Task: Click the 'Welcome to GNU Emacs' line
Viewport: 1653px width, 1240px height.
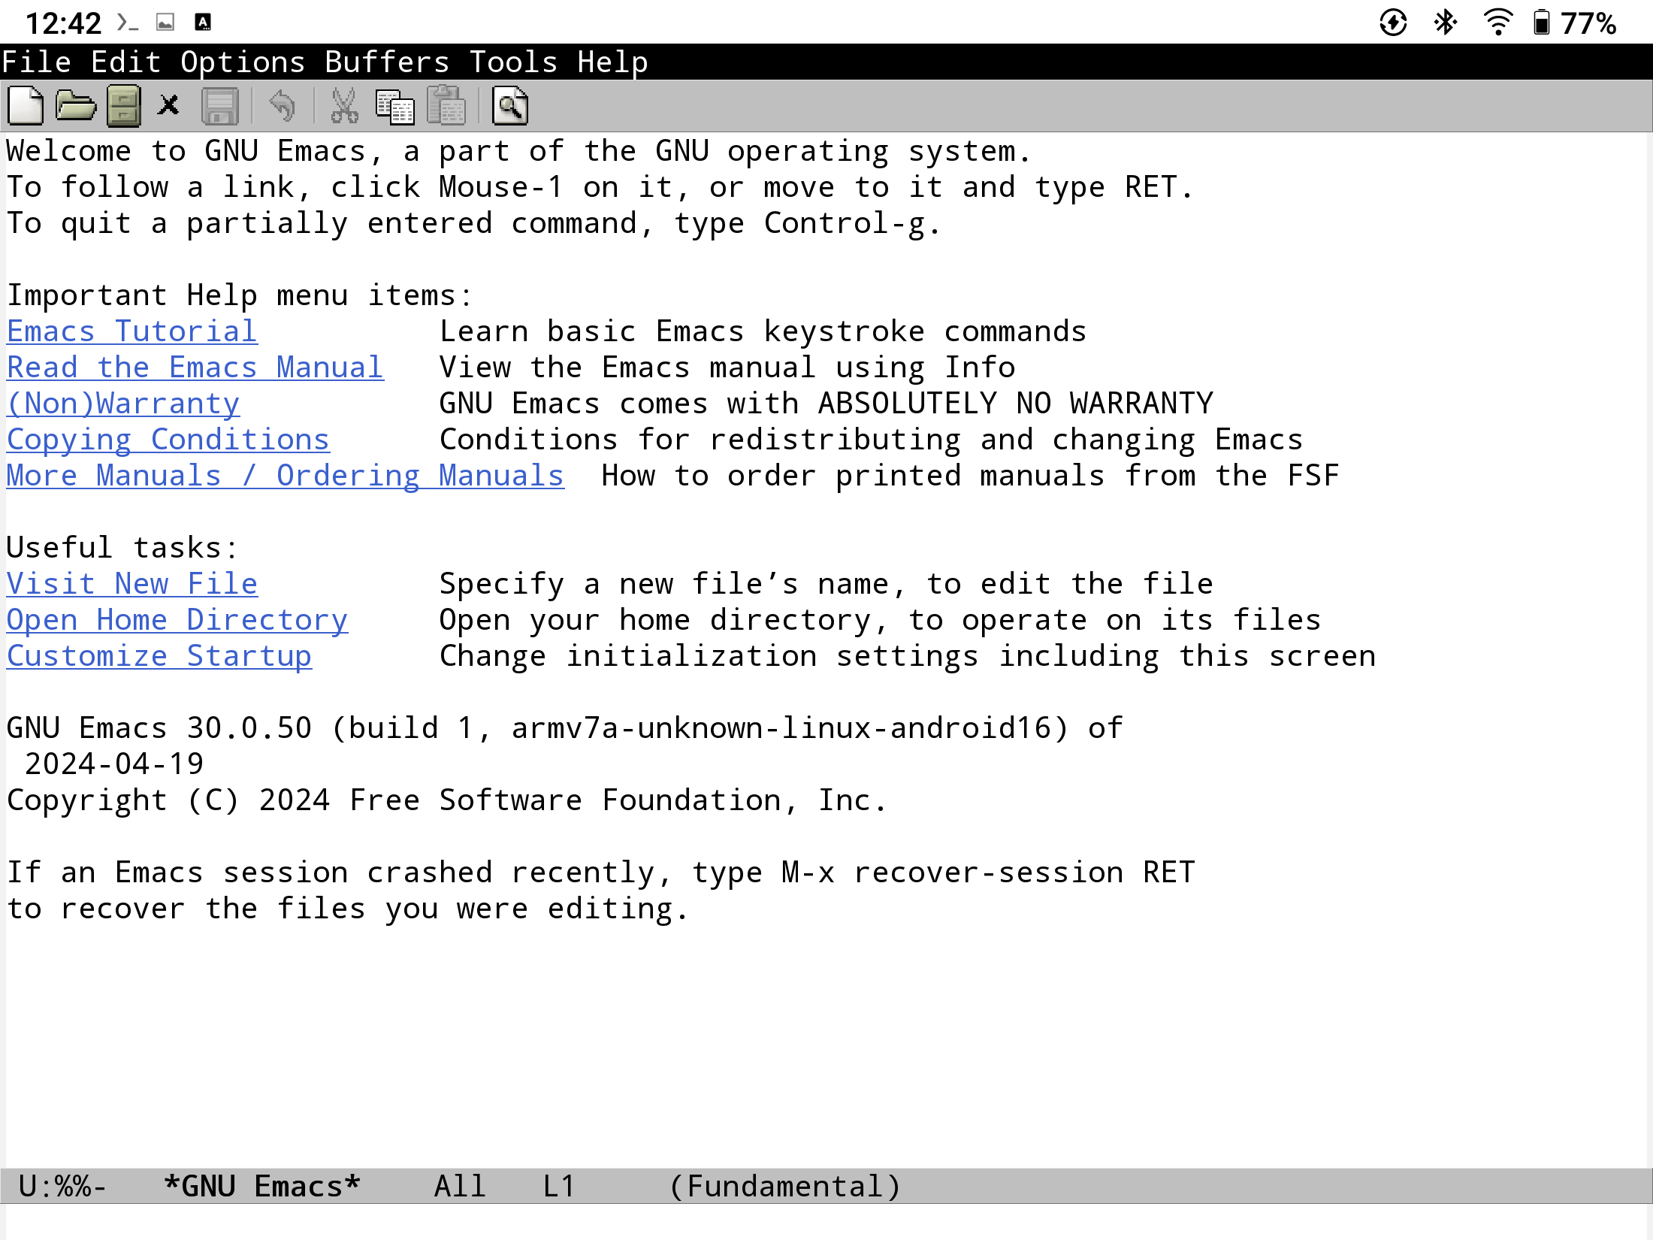Action: [x=520, y=151]
